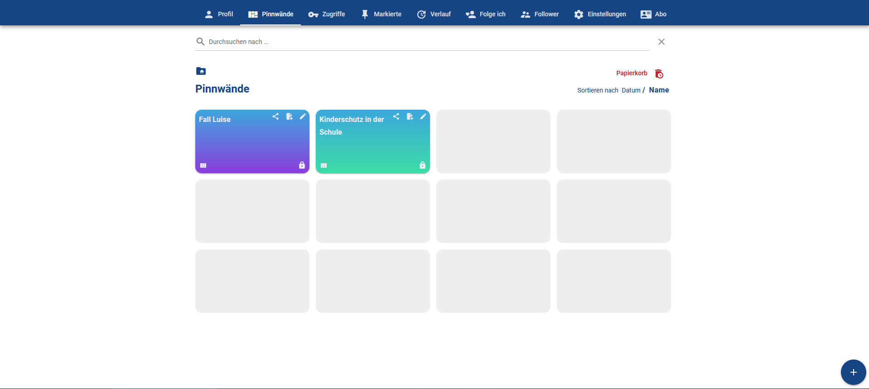Open the Profil tab
Viewport: 869px width, 389px height.
218,14
